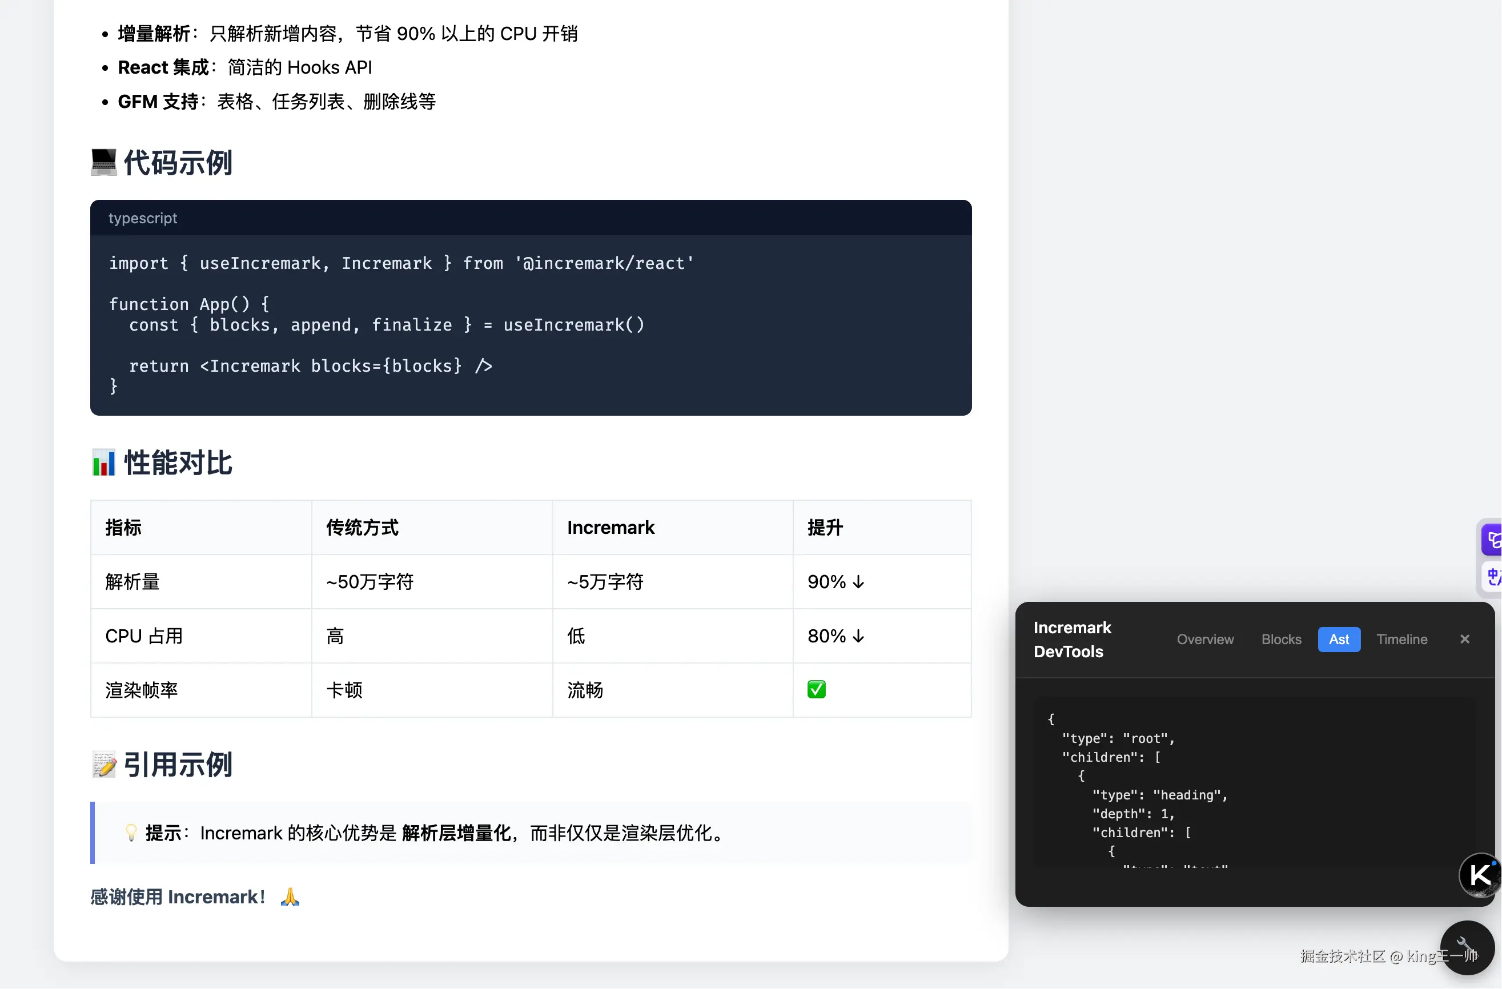Click the green checkmark in table
The image size is (1502, 989).
817,690
